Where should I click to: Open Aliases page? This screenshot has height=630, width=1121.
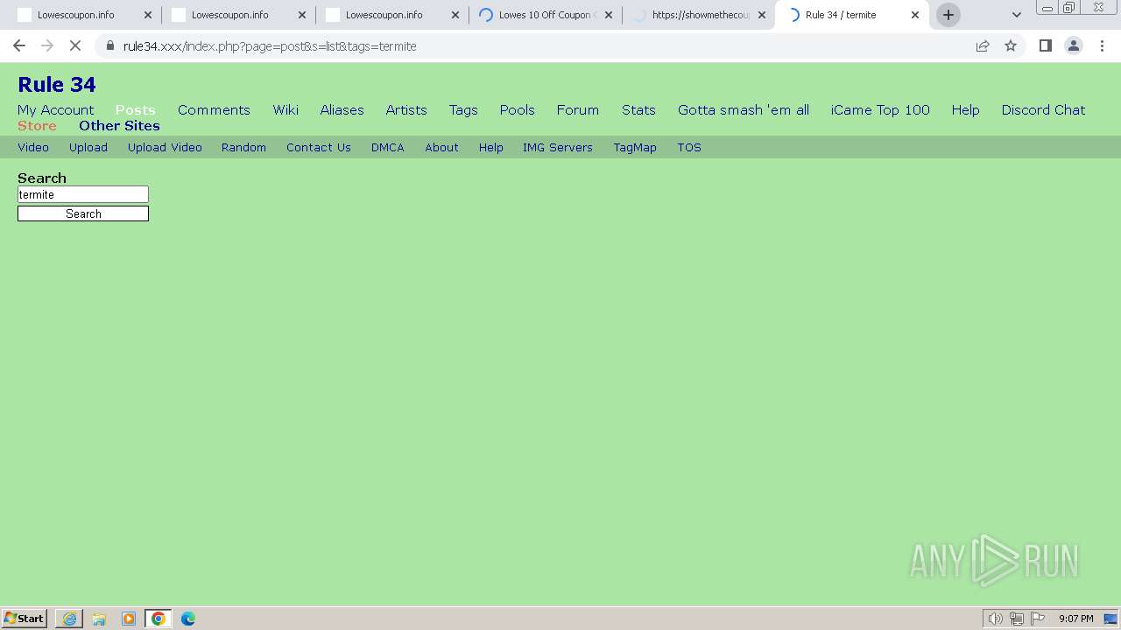[x=342, y=109]
